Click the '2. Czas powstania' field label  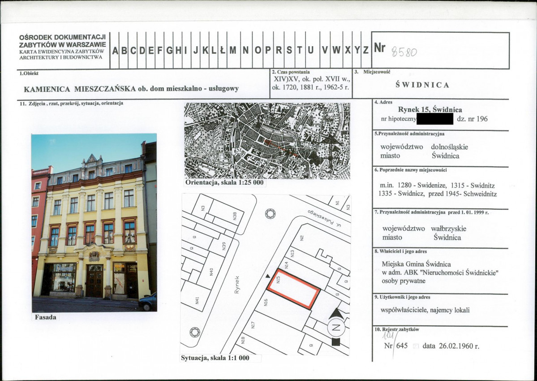point(291,72)
